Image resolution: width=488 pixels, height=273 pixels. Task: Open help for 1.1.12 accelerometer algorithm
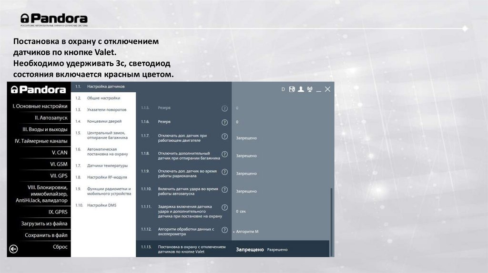point(224,231)
